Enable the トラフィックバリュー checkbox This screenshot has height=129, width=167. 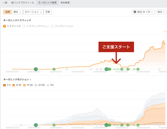(x=24, y=26)
